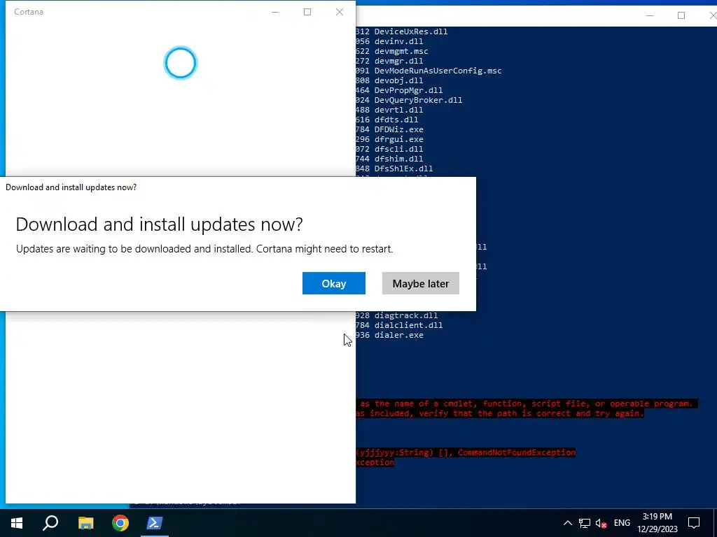The height and width of the screenshot is (537, 717).
Task: Click dfscli.dll in PowerShell listing
Action: (x=398, y=149)
